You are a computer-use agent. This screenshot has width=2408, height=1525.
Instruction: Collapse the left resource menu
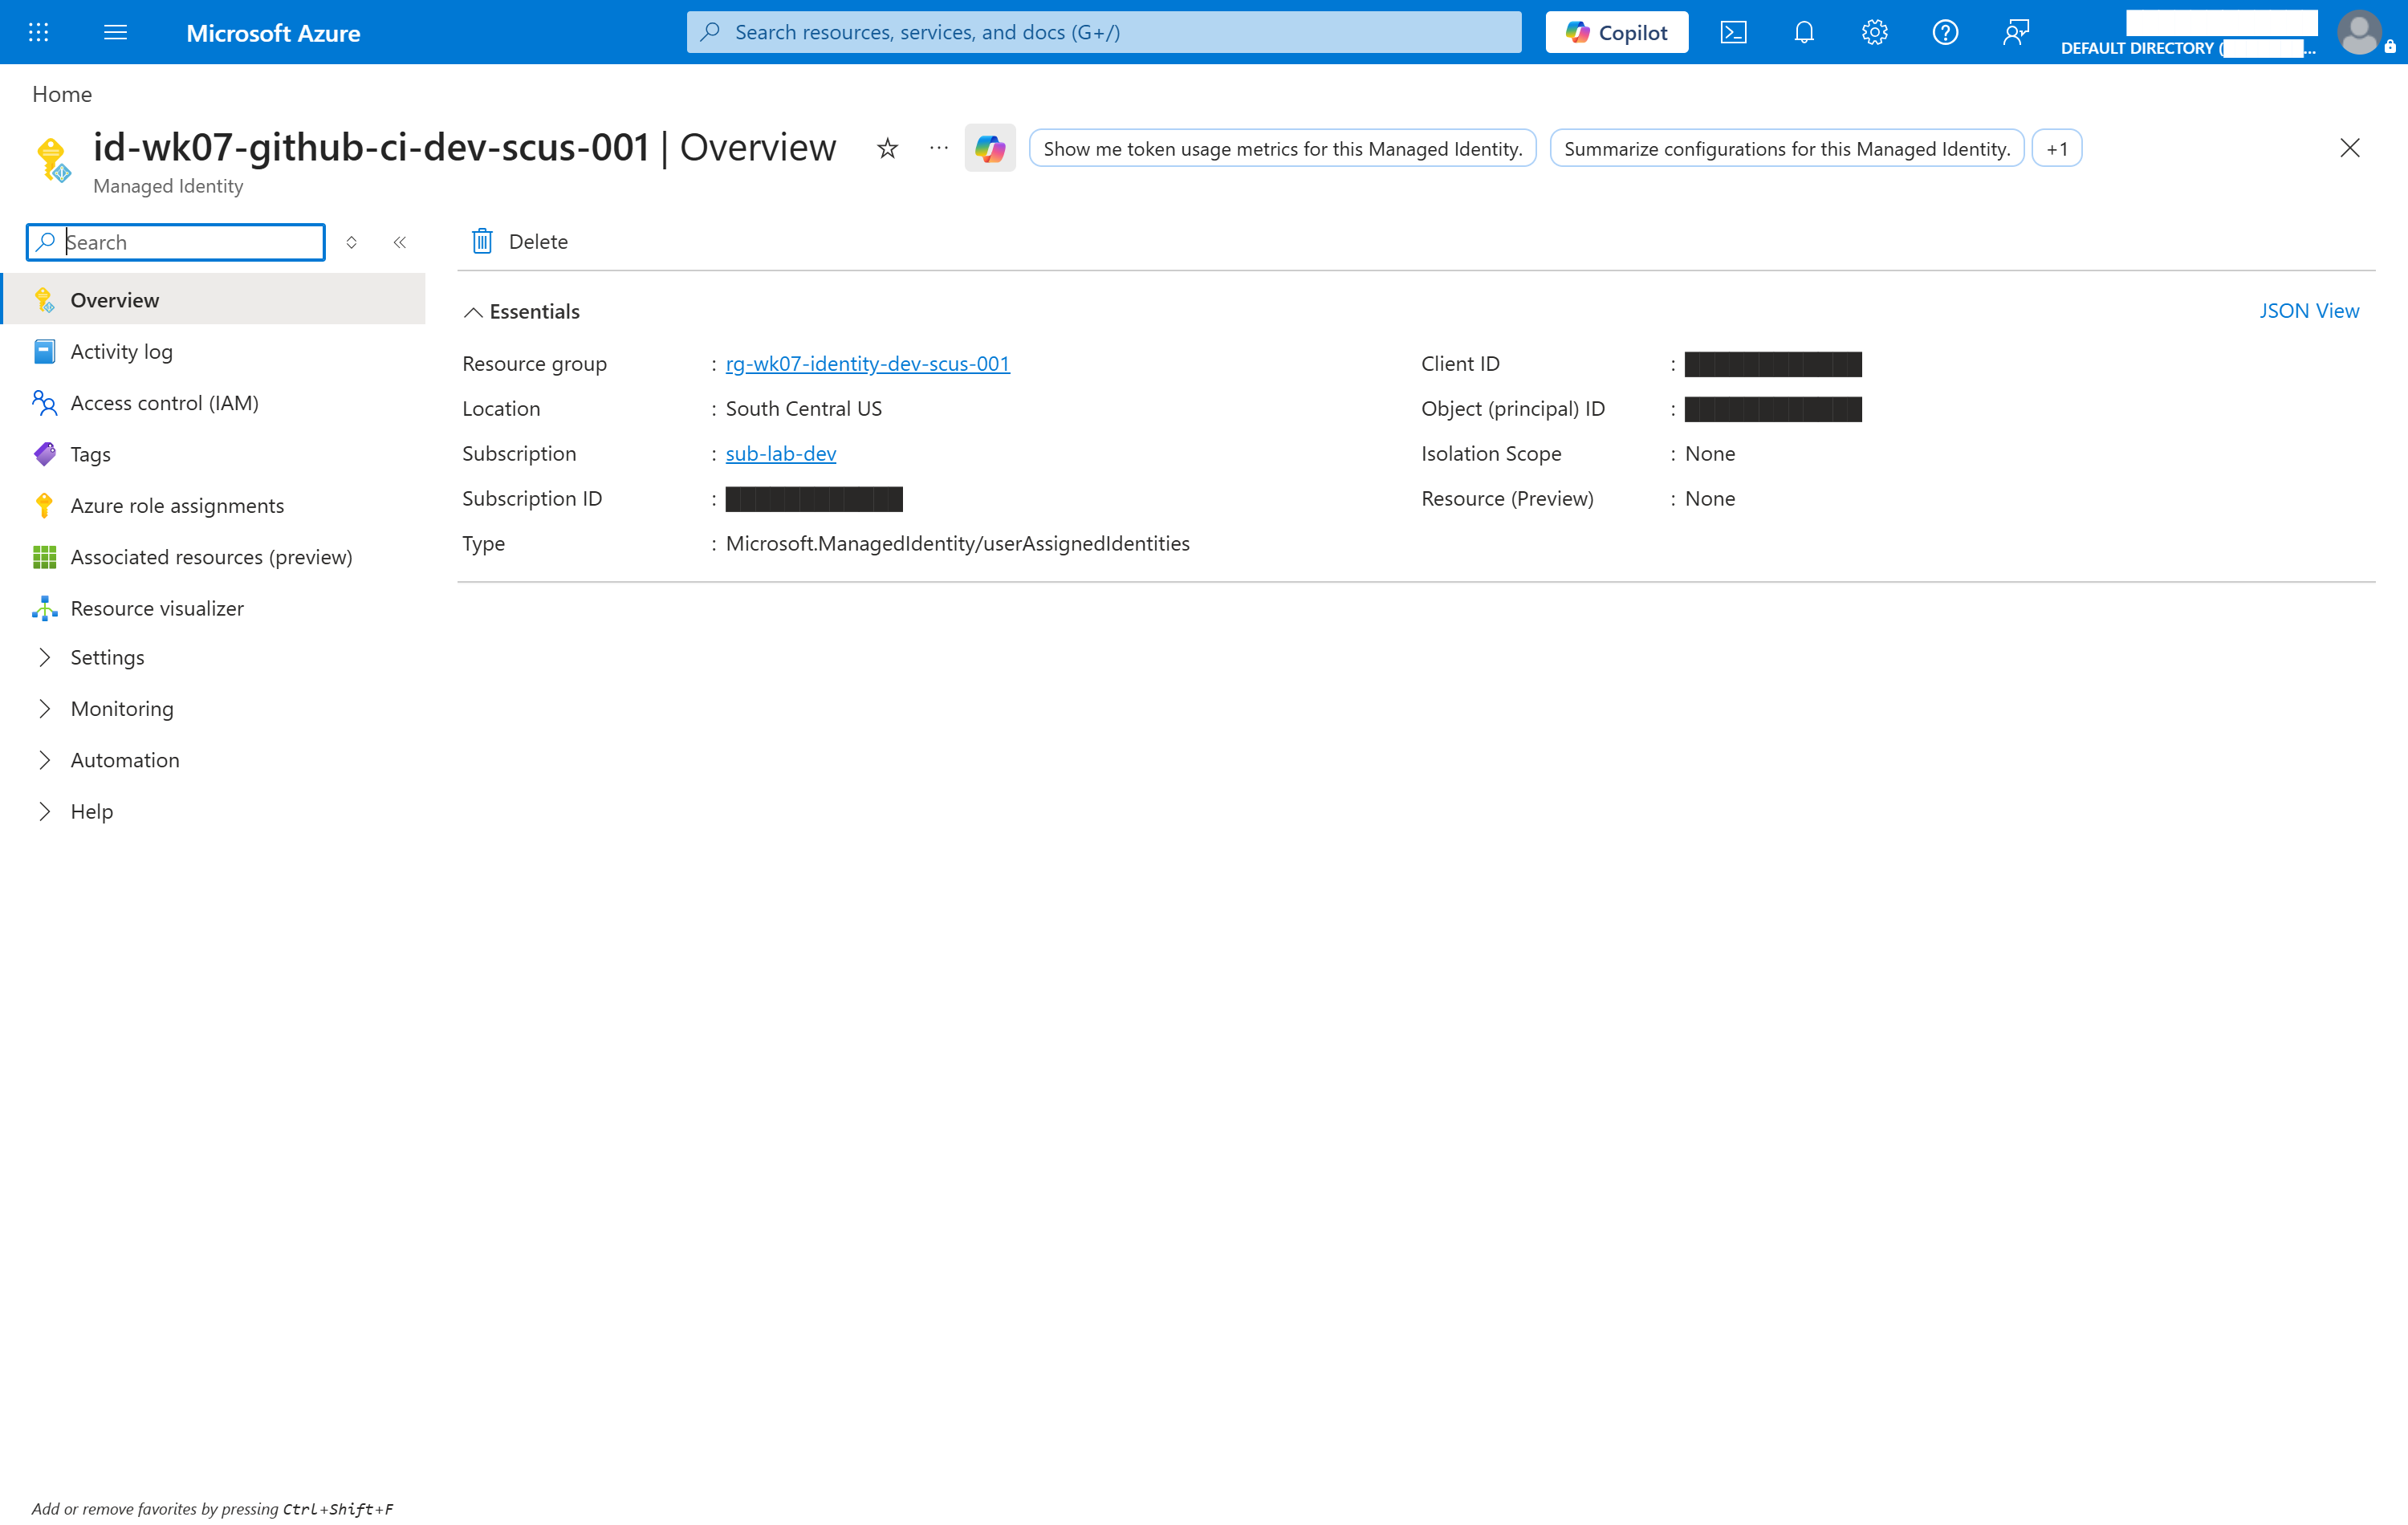click(400, 242)
